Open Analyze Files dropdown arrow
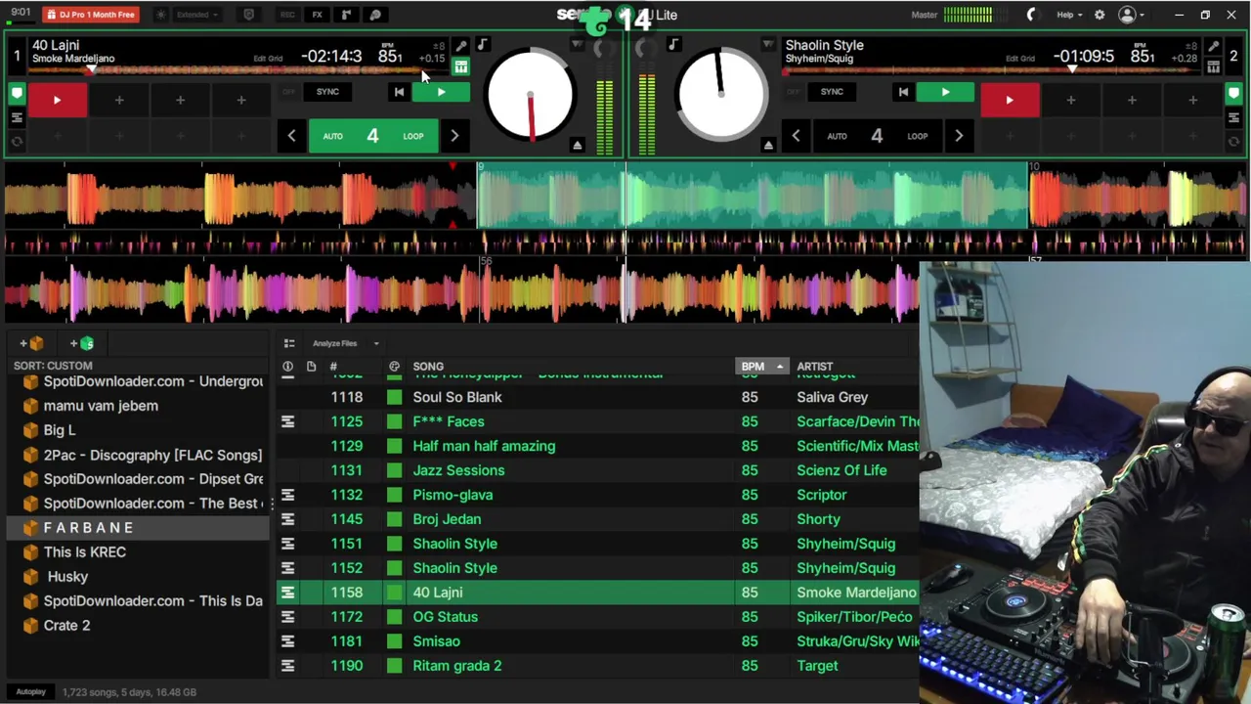Viewport: 1251px width, 704px height. point(375,343)
